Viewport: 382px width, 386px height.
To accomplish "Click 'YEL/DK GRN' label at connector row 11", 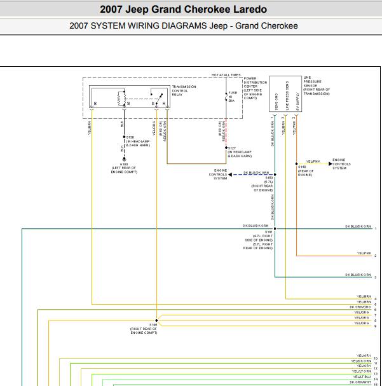I will click(x=361, y=361).
